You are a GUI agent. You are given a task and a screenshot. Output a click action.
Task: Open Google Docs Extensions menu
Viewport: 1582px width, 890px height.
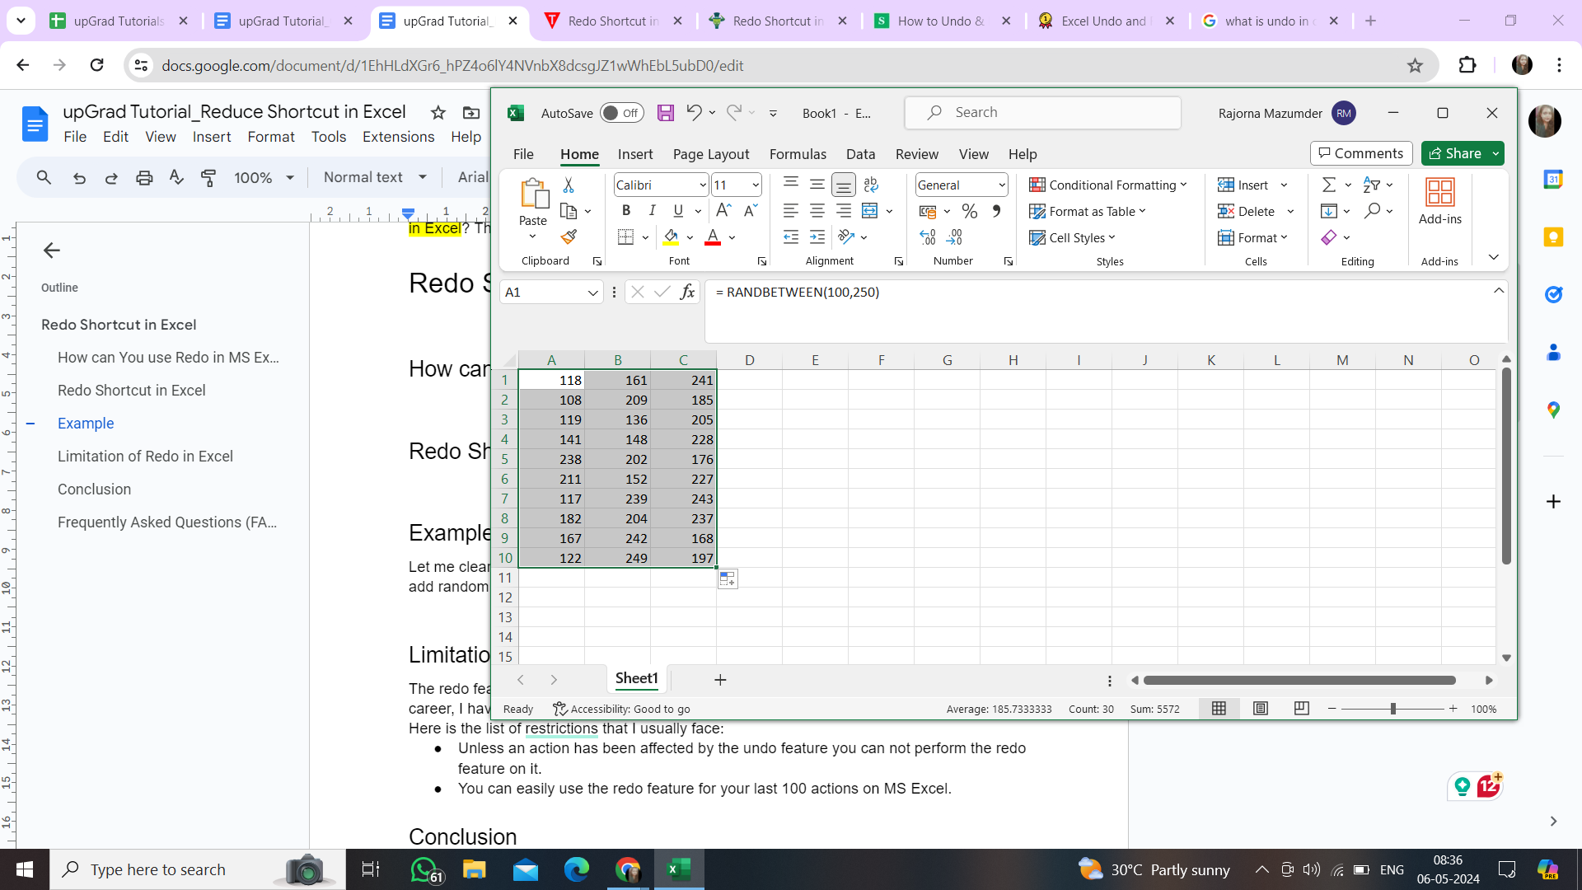[x=398, y=137]
